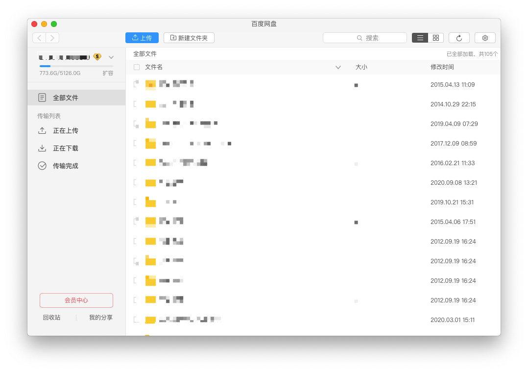Image resolution: width=528 pixels, height=372 pixels.
Task: Select the 2019.10.21 15:31 date cell
Action: 452,202
